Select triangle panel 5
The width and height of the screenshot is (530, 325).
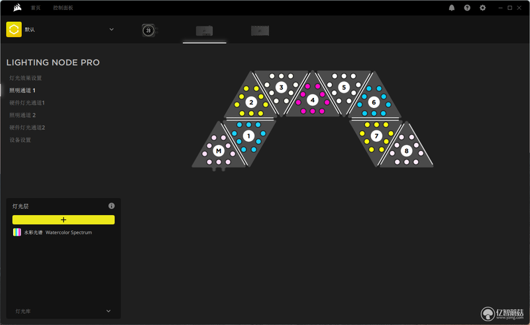point(344,87)
